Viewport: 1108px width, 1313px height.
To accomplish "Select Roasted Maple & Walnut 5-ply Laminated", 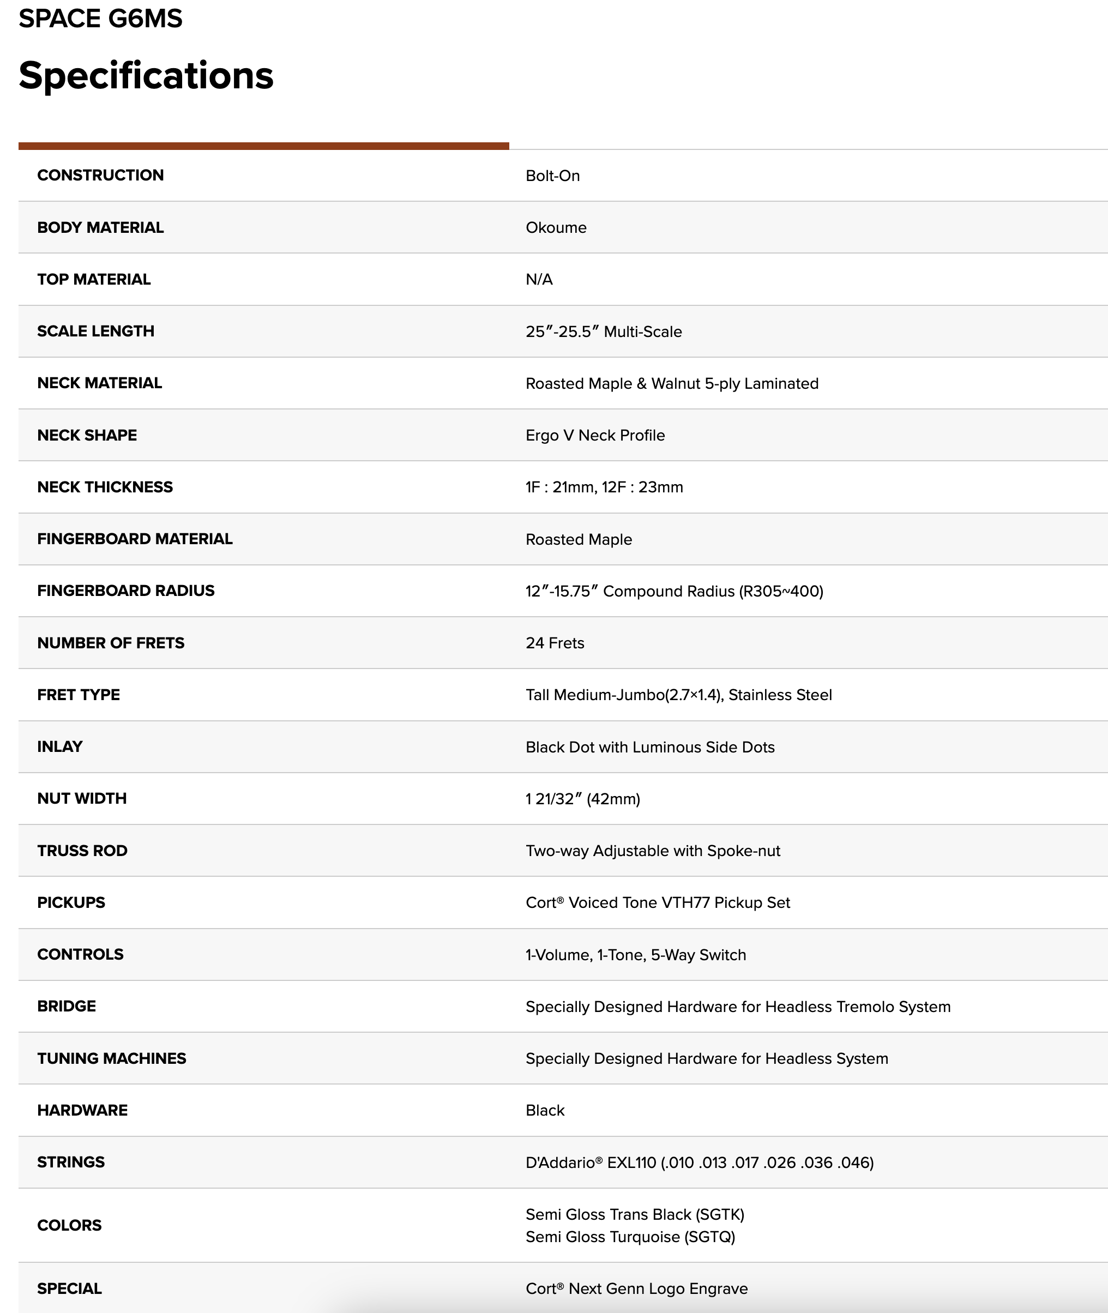I will point(672,384).
